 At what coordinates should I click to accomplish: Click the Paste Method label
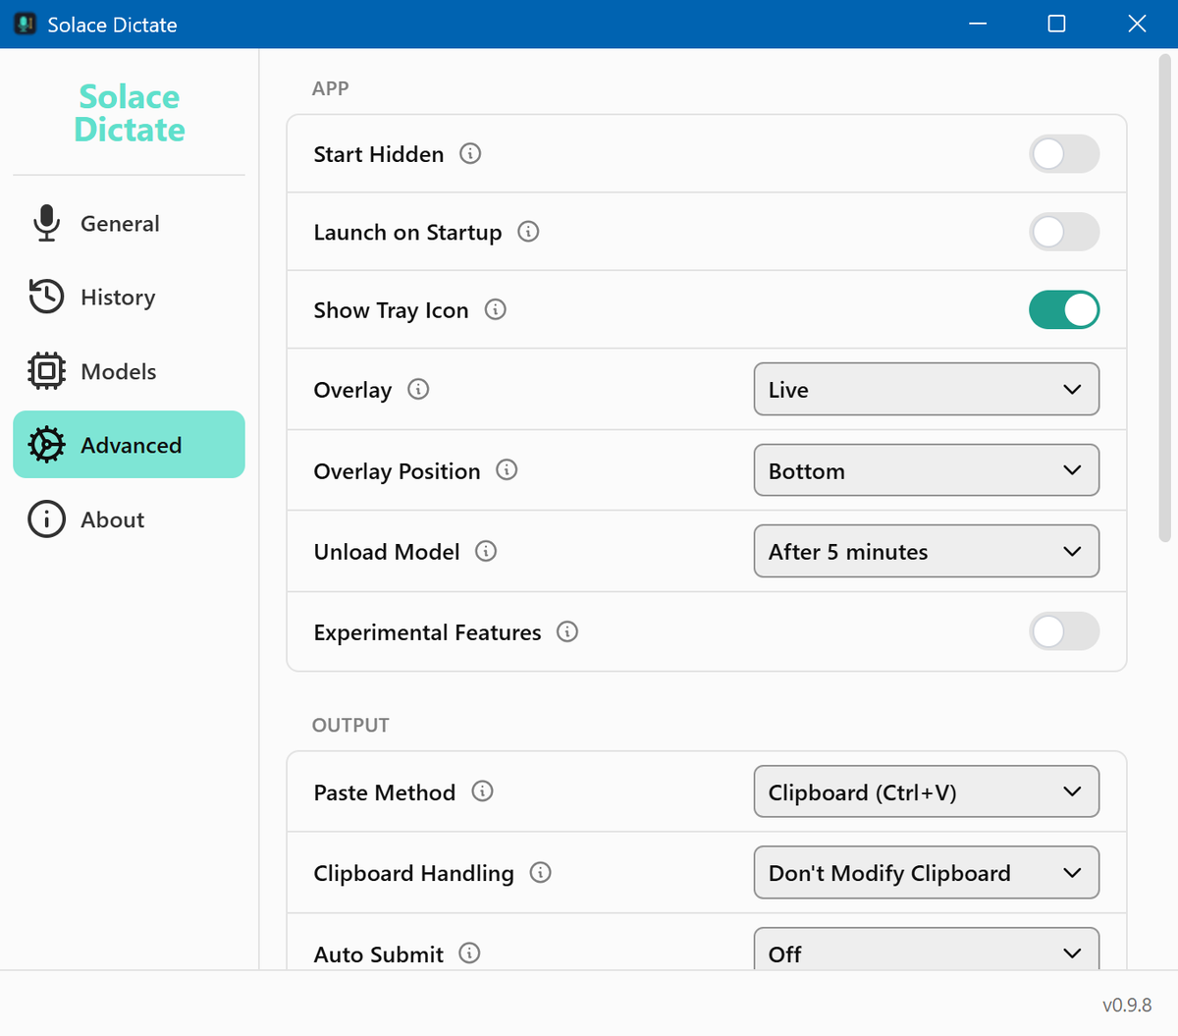tap(385, 792)
